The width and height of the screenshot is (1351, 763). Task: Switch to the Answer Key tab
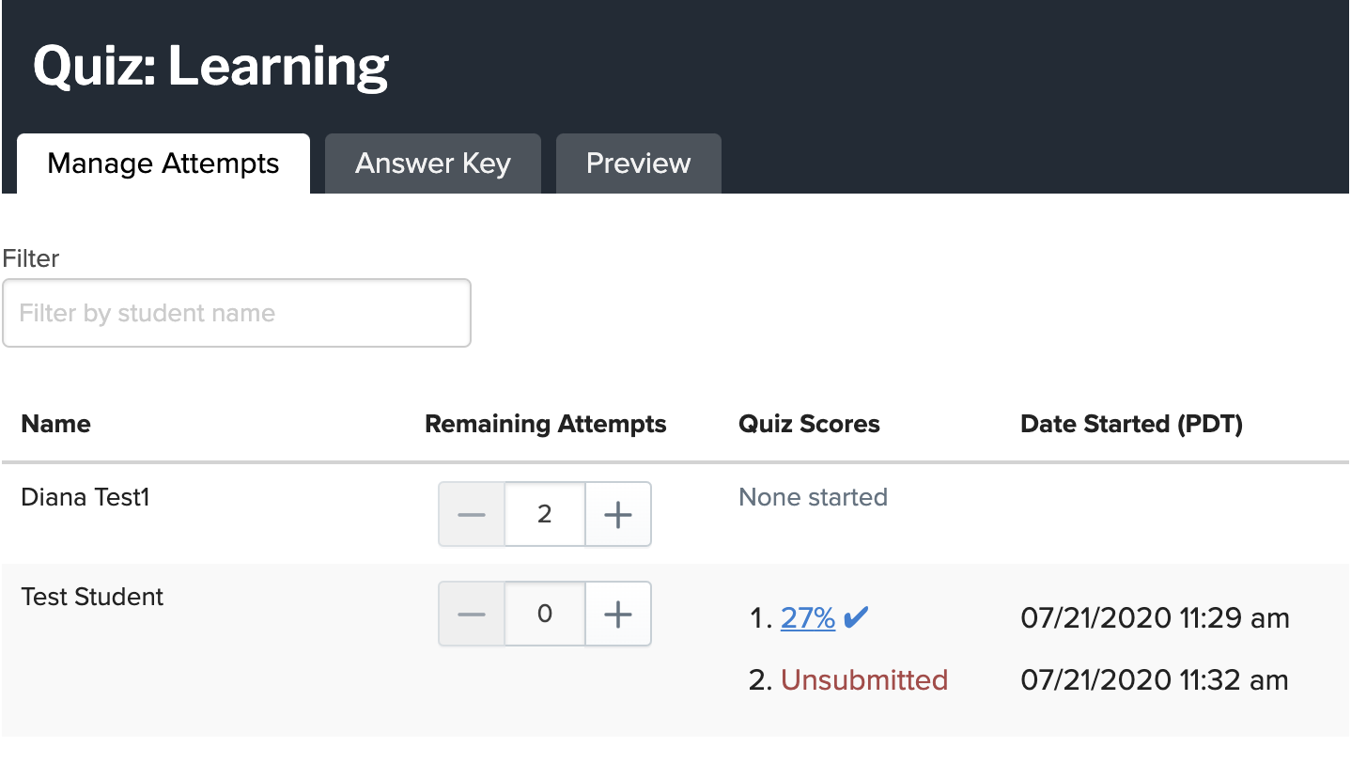pyautogui.click(x=432, y=163)
